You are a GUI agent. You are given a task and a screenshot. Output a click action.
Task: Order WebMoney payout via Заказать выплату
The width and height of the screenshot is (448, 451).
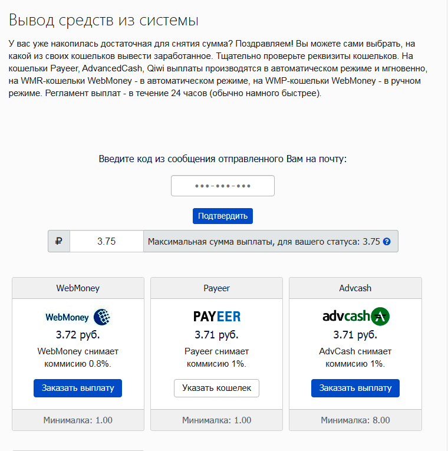[78, 389]
